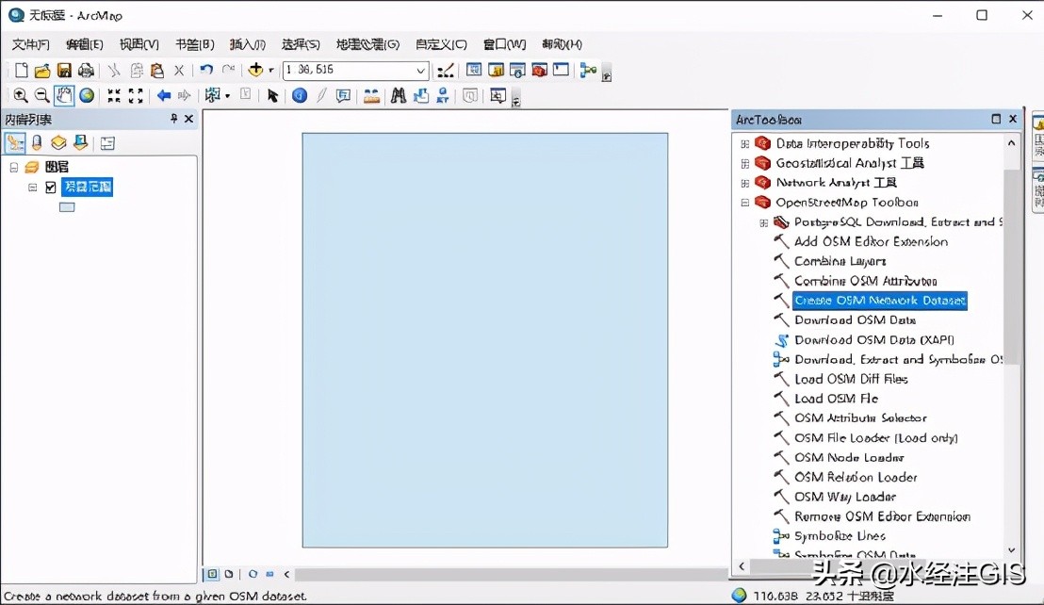Screen dimensions: 1044x605
Task: Click the Fixed Zoom Out arrows icon
Action: [x=136, y=96]
